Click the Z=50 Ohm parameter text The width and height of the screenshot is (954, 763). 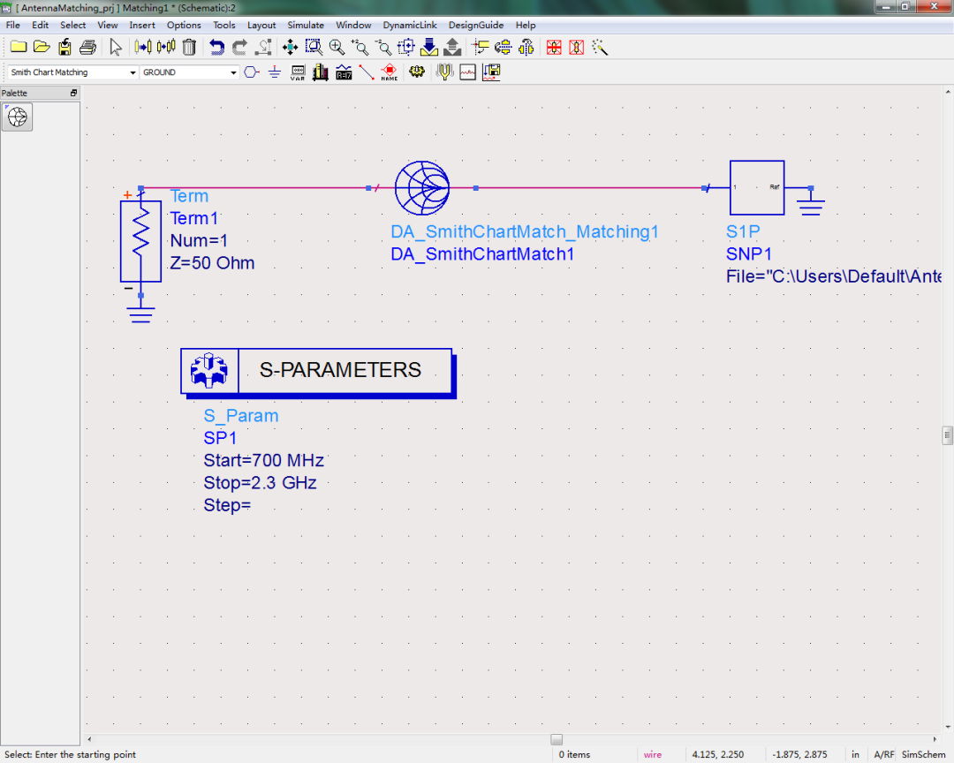[x=212, y=263]
